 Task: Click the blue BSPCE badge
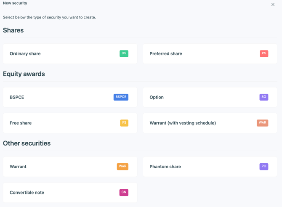tap(121, 97)
